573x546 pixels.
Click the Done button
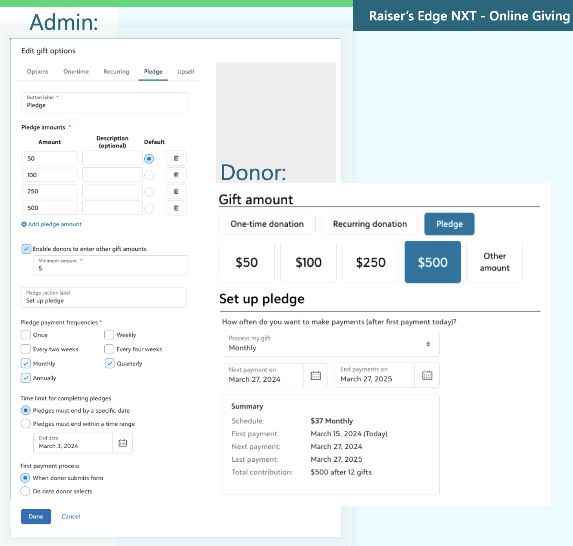(x=36, y=517)
